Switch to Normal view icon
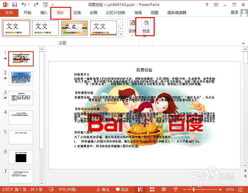 [x=140, y=189]
